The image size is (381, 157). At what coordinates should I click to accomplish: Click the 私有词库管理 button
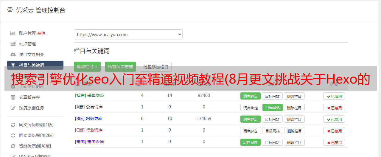(x=120, y=67)
